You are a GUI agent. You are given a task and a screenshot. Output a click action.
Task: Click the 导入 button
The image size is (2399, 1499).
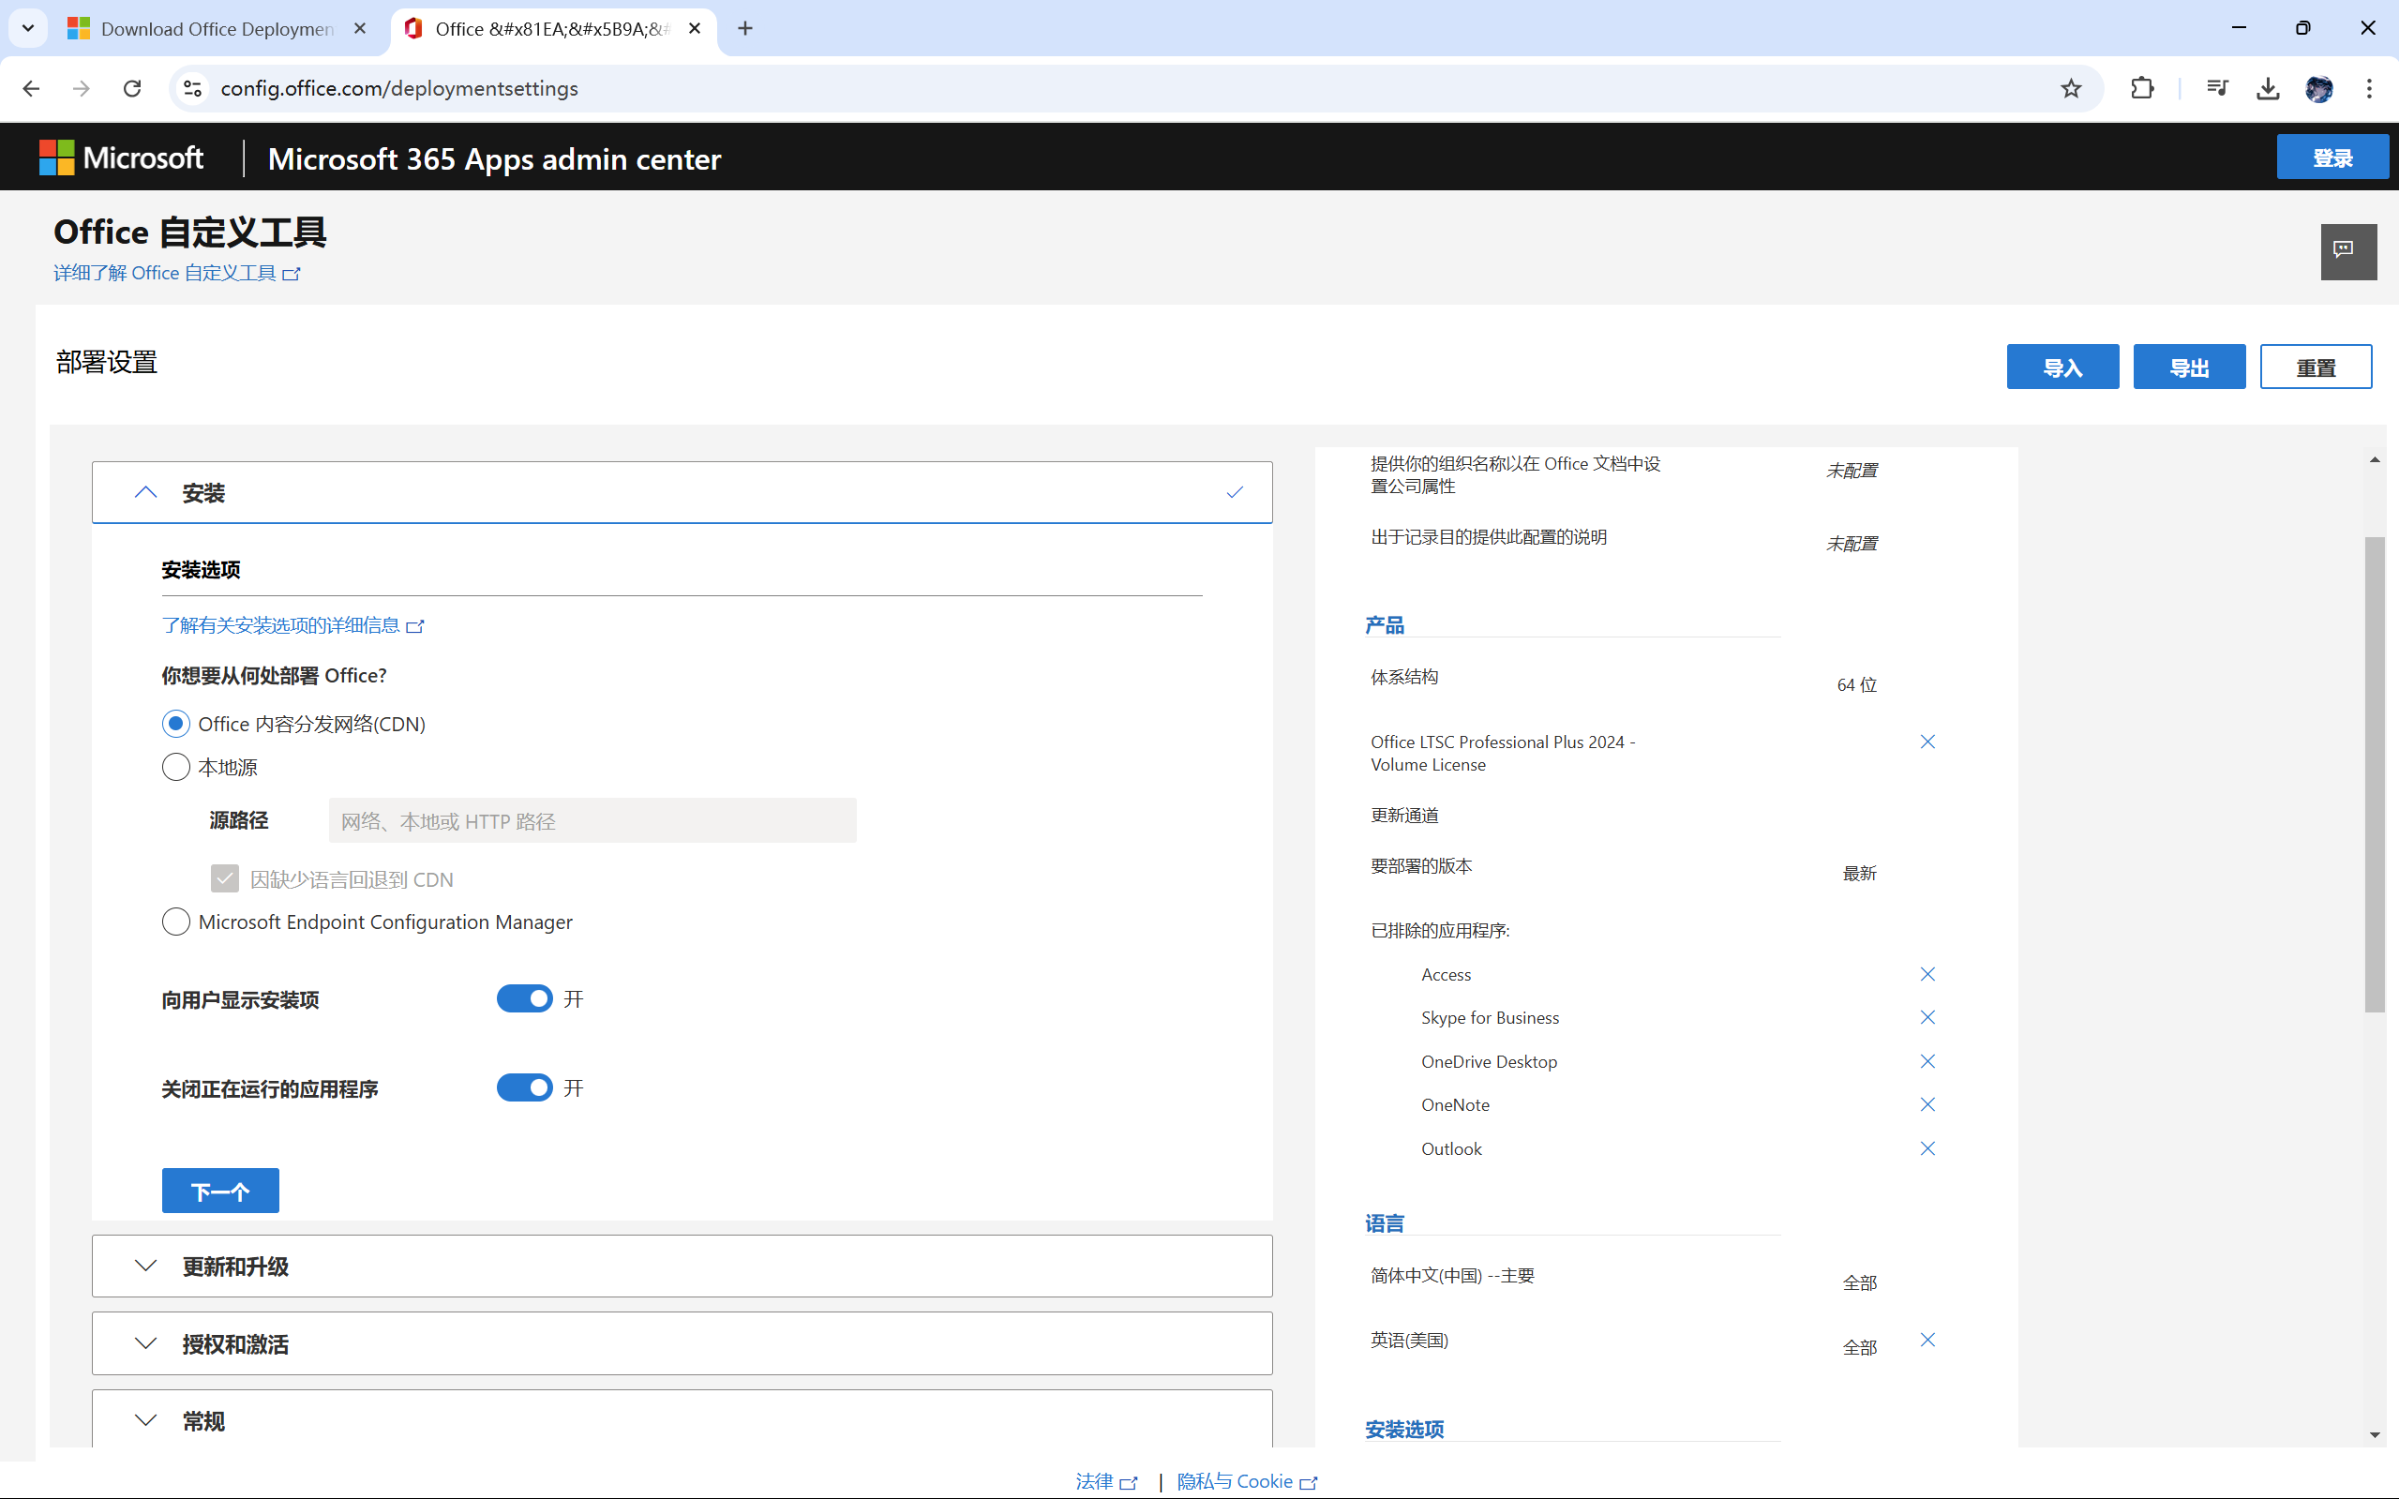(x=2062, y=367)
